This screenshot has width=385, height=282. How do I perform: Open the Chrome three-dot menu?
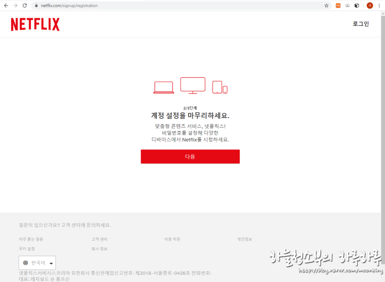[379, 5]
